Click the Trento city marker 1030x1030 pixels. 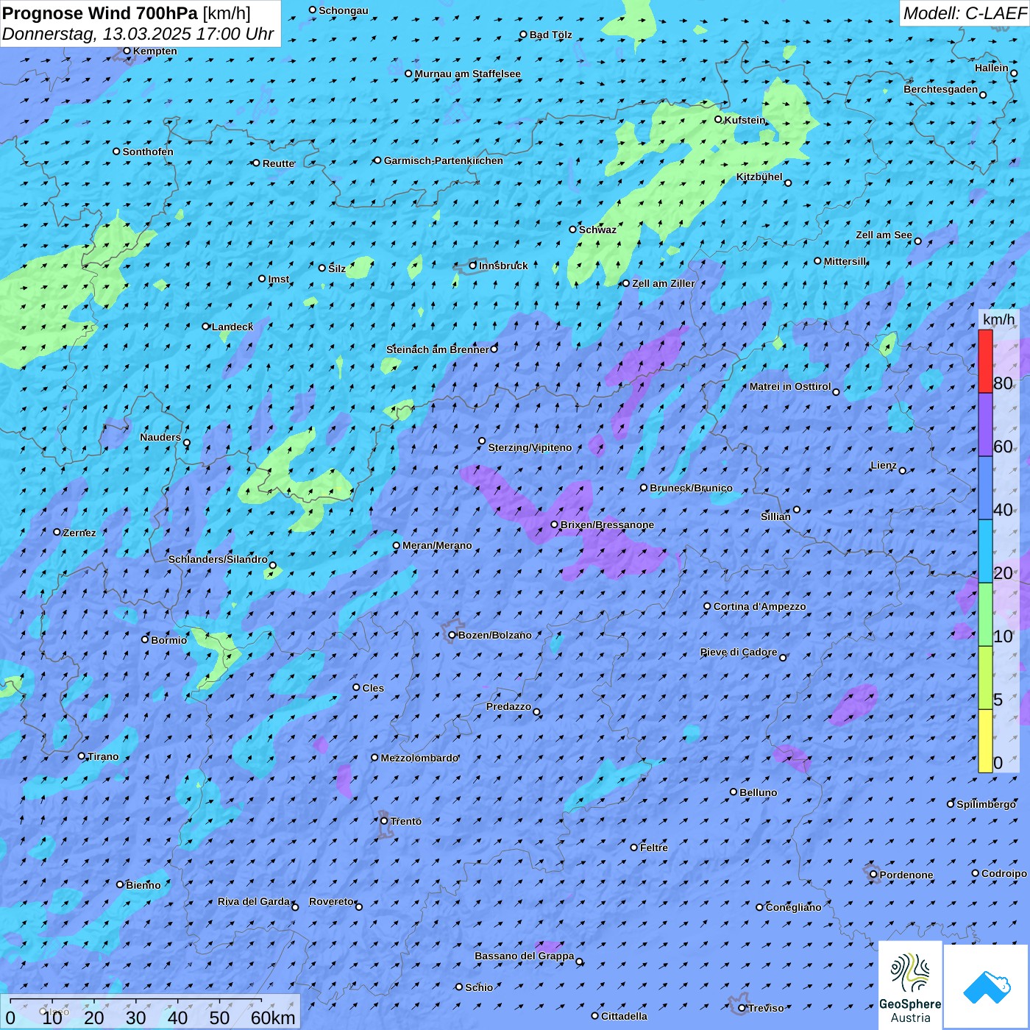pos(384,821)
